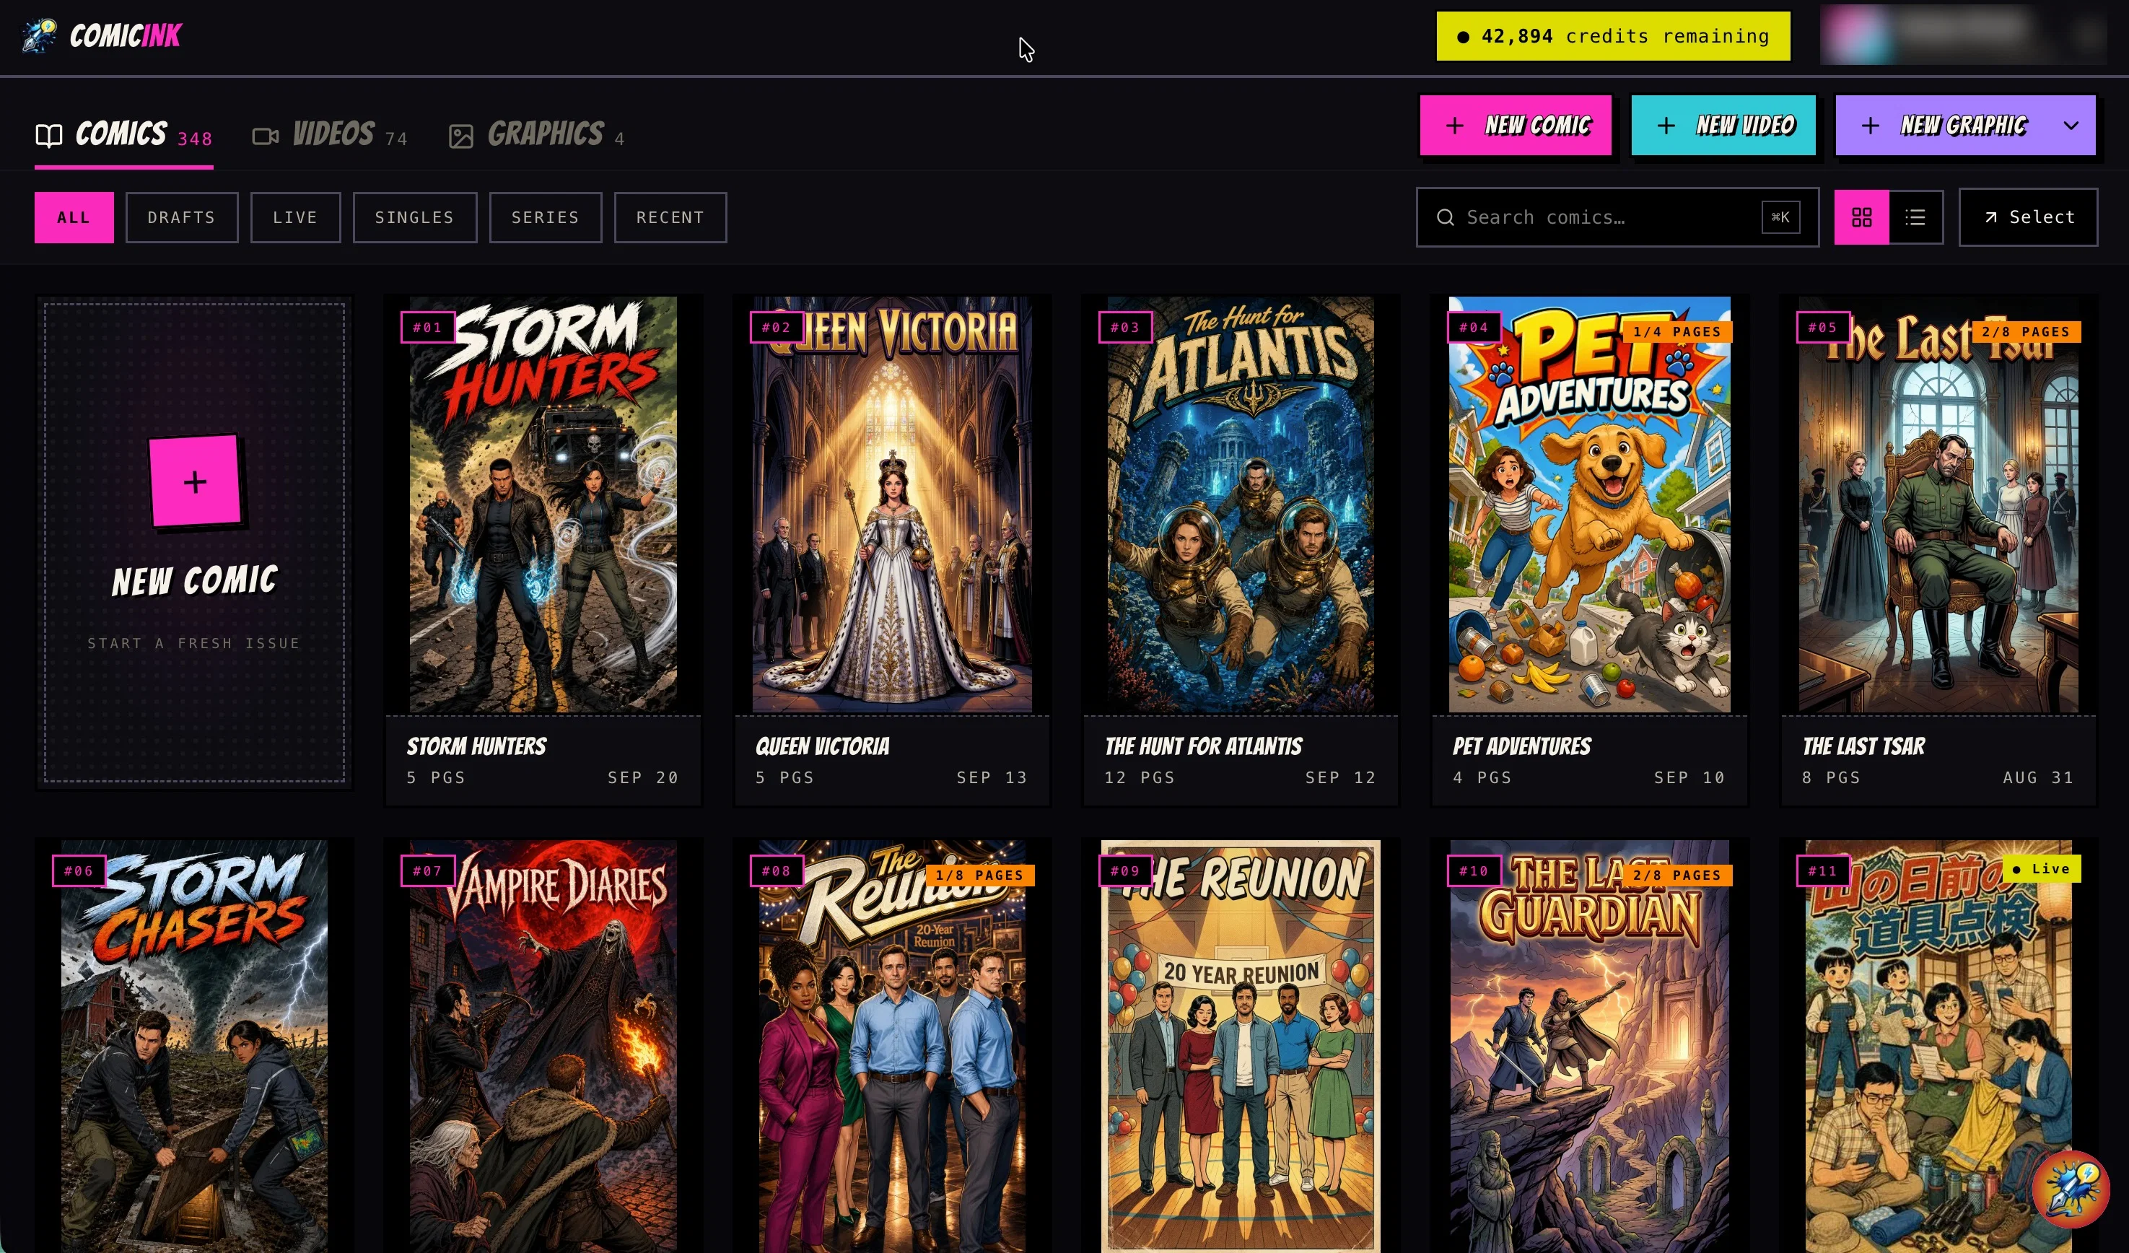The height and width of the screenshot is (1253, 2129).
Task: Click the 1/8 Pages badge on The Reunion
Action: point(979,876)
